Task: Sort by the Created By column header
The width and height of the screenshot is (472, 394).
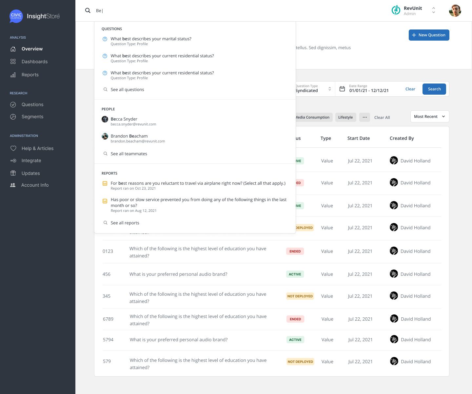Action: [402, 138]
